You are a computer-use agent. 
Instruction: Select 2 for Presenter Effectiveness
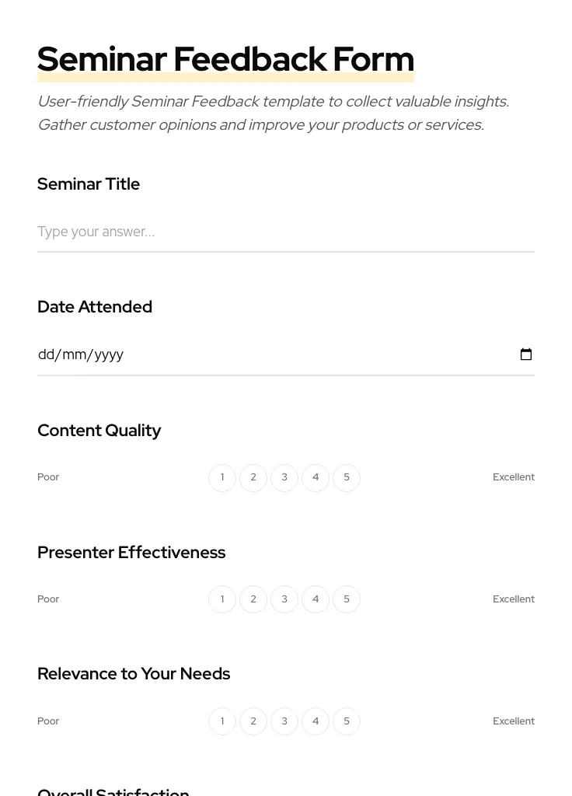point(253,599)
